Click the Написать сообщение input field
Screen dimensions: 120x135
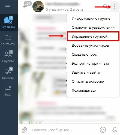coord(64,130)
